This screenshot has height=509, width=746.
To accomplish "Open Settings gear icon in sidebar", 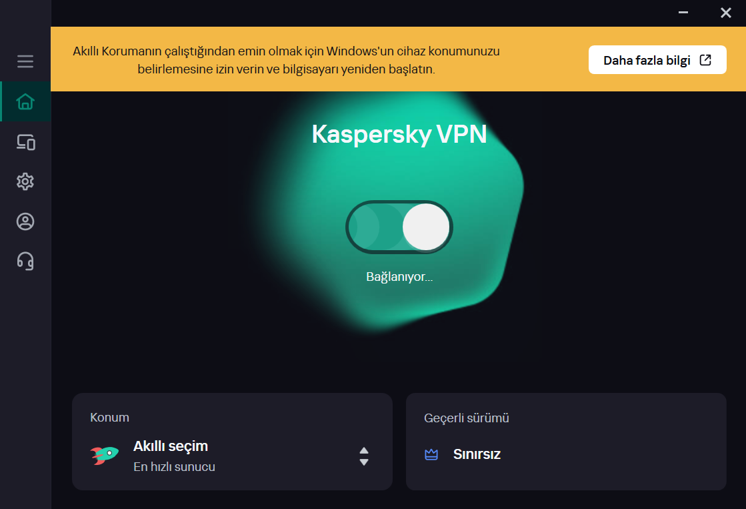I will pos(25,181).
